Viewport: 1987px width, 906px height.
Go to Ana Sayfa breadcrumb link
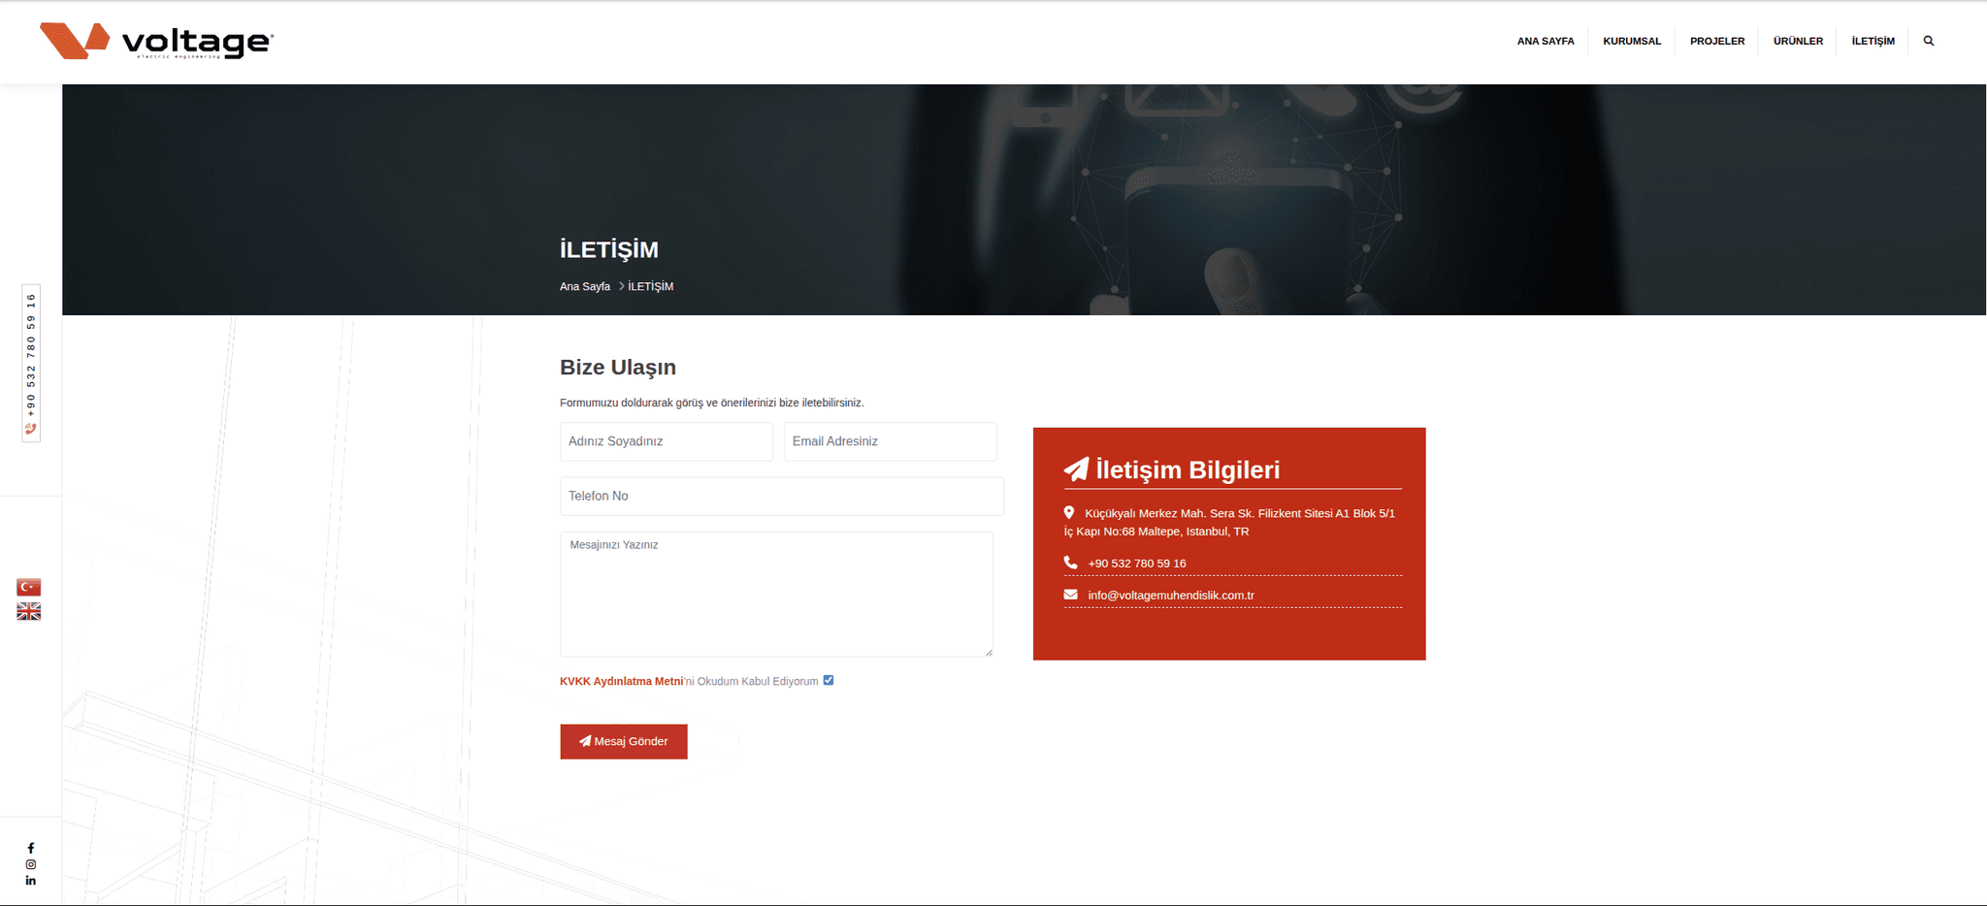click(585, 286)
